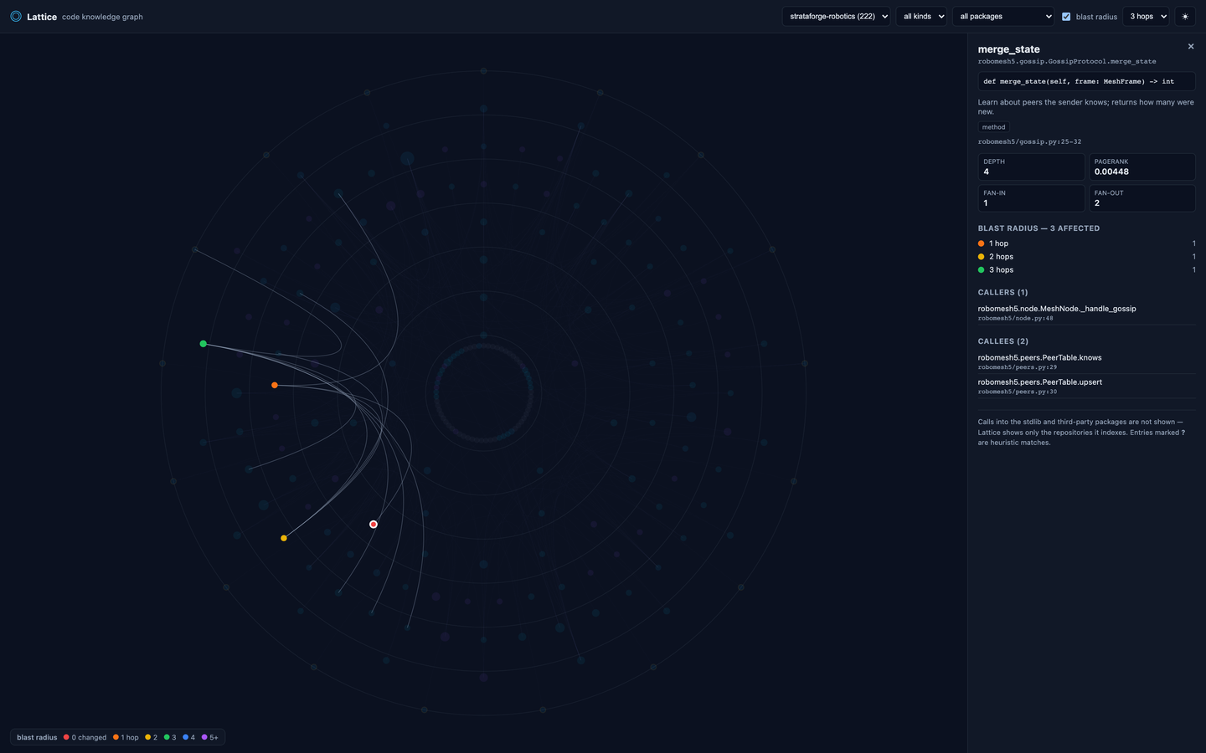Screen dimensions: 1206x753
Task: Open the all packages filter dropdown
Action: point(1003,16)
